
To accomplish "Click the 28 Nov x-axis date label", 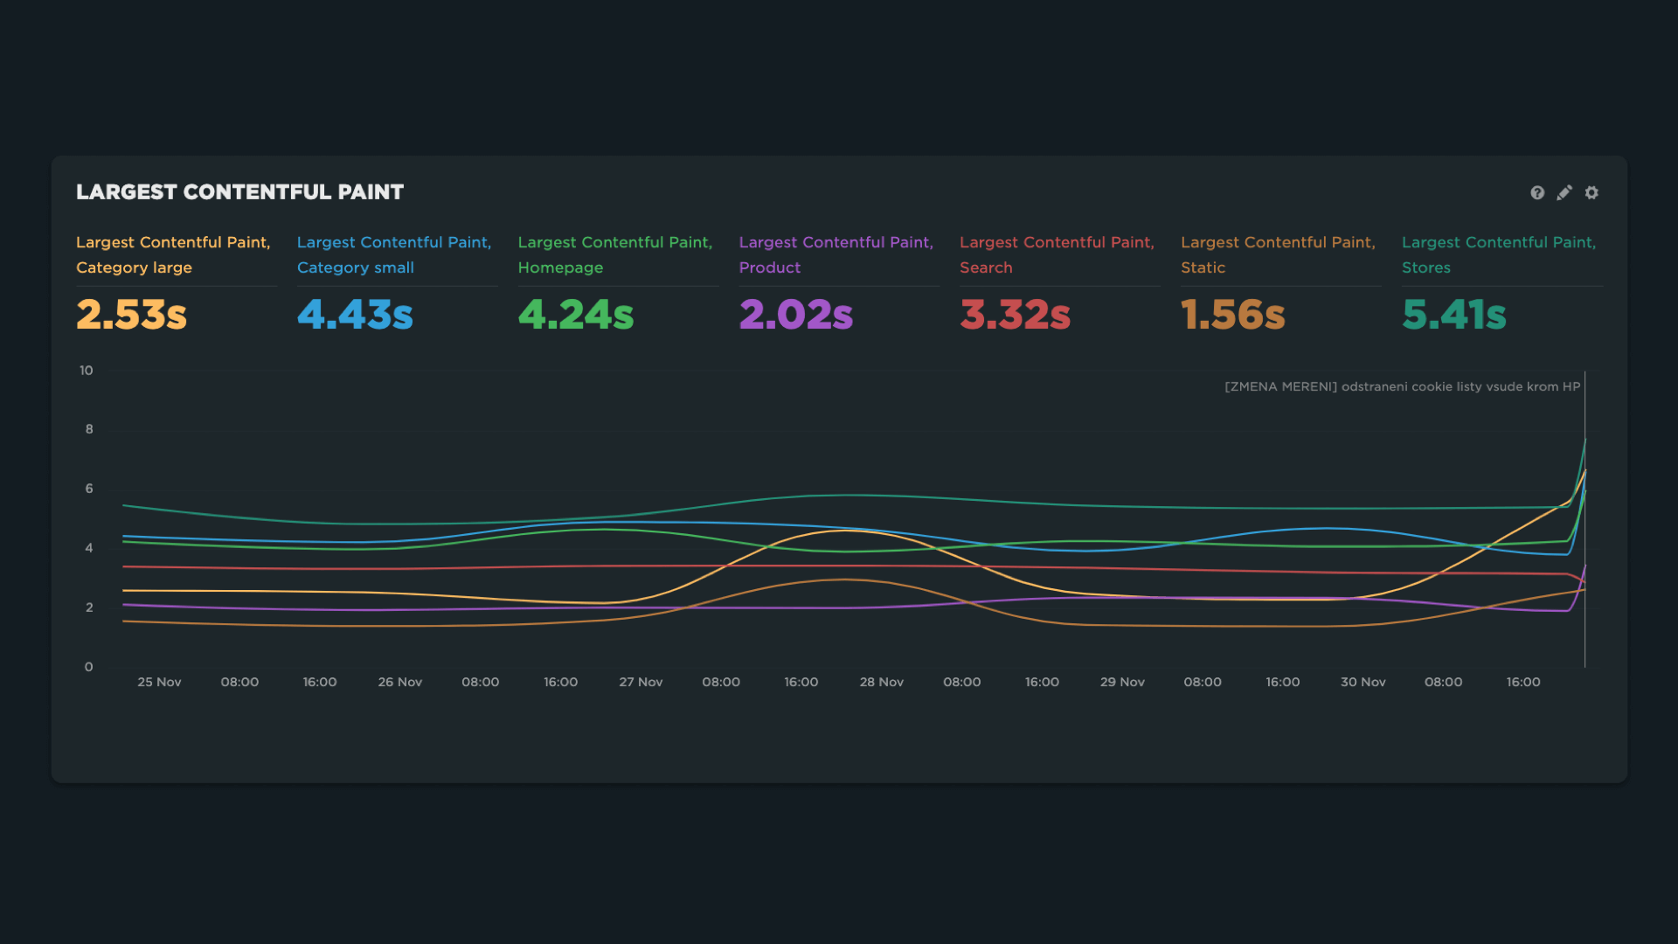I will point(881,682).
